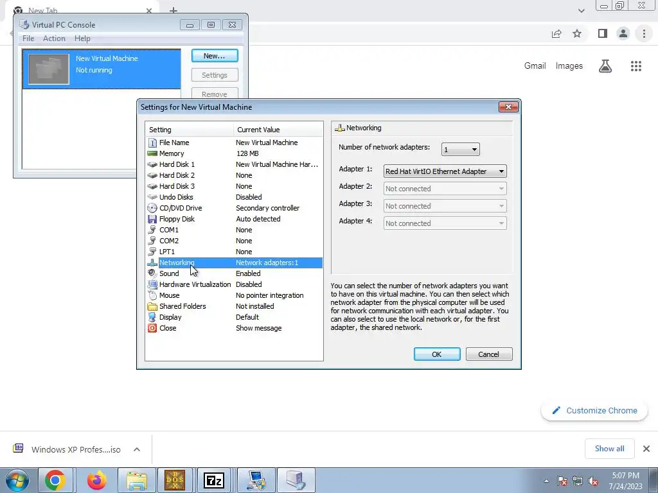Click the Undo Disks icon

click(152, 197)
